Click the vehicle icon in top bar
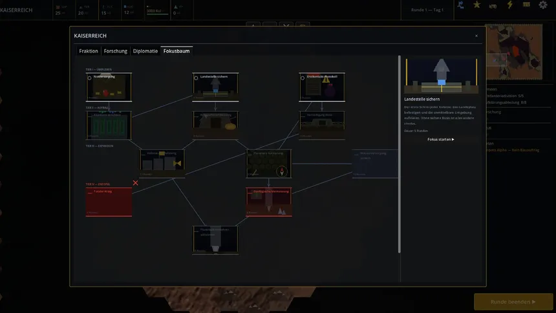 point(493,5)
